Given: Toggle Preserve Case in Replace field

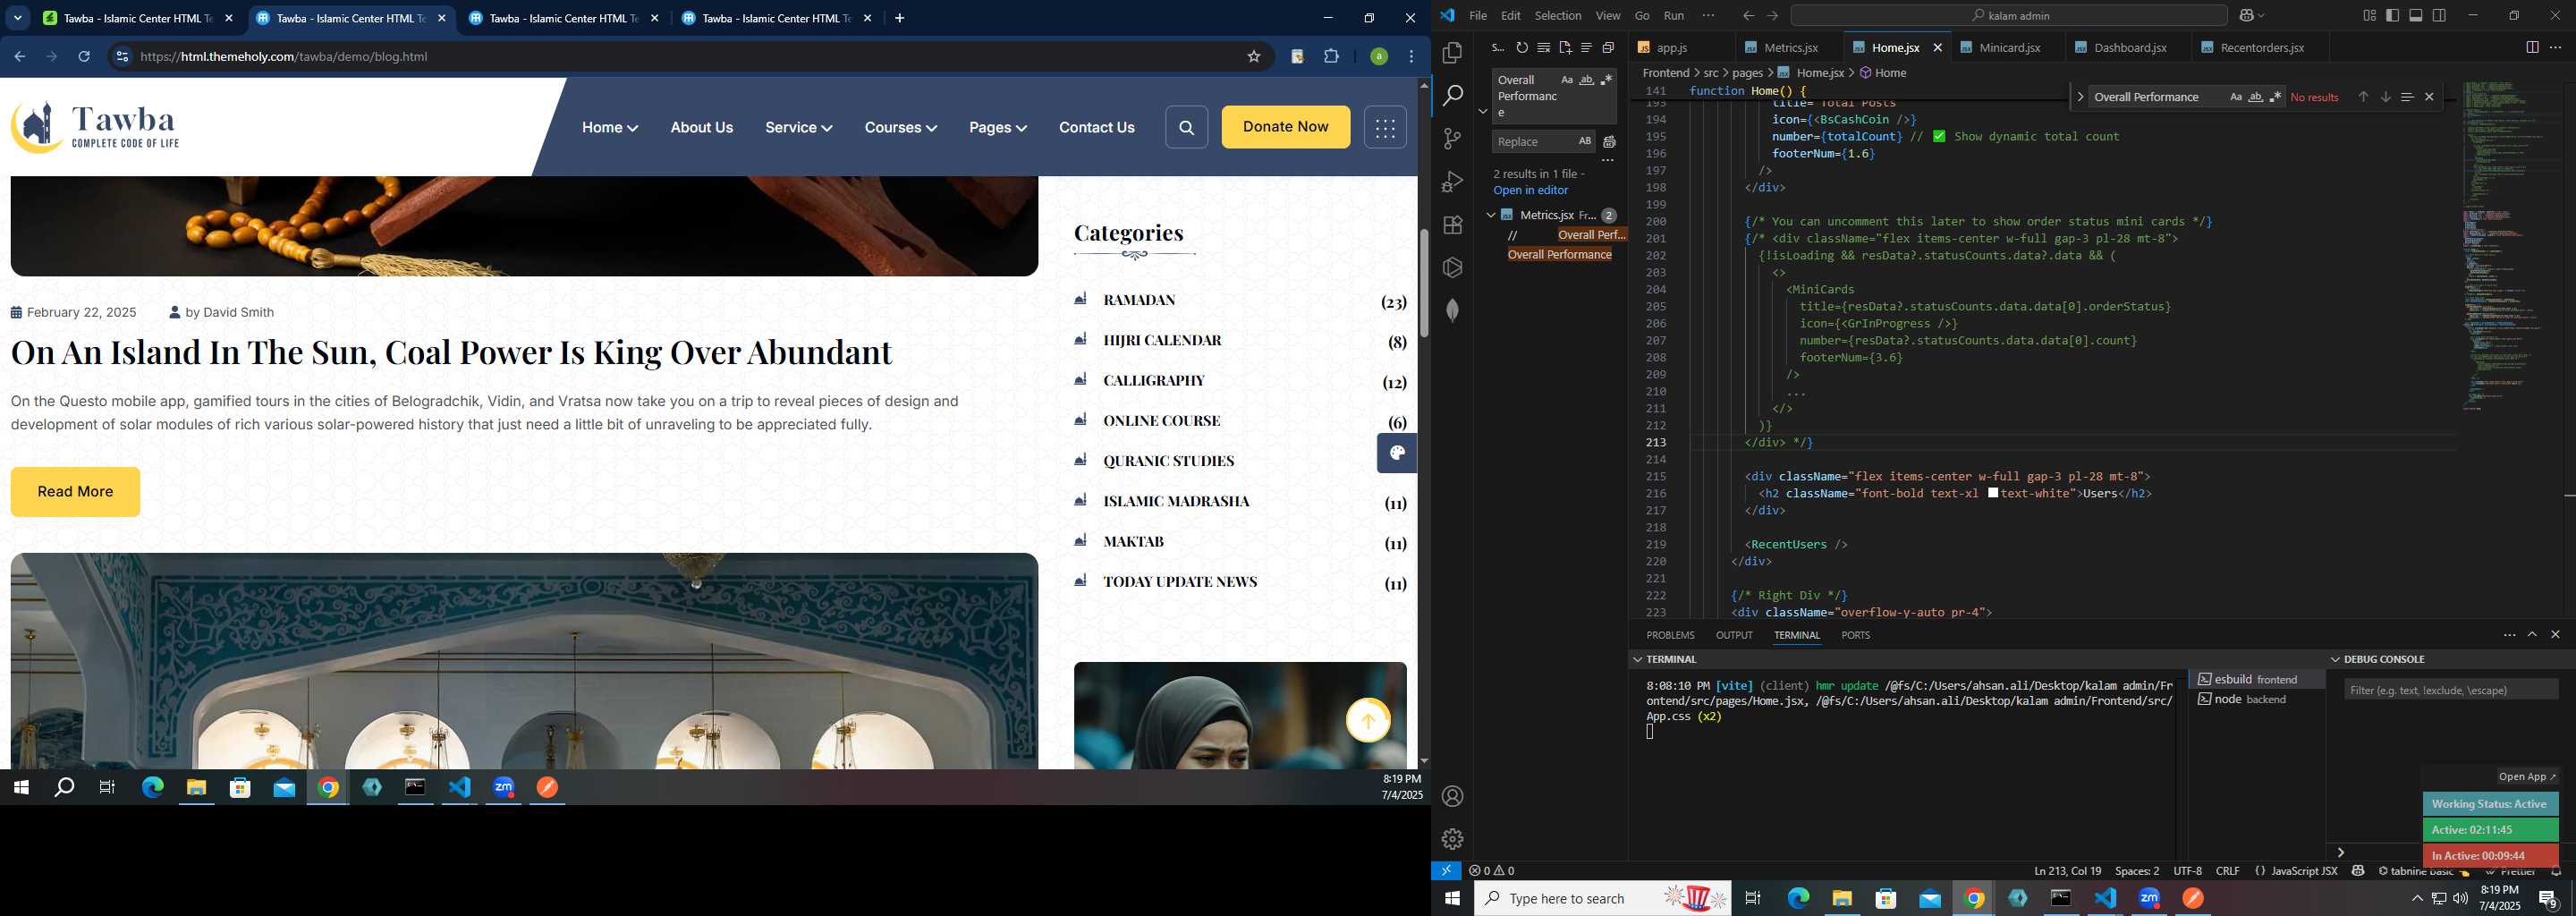Looking at the screenshot, I should pos(1584,141).
